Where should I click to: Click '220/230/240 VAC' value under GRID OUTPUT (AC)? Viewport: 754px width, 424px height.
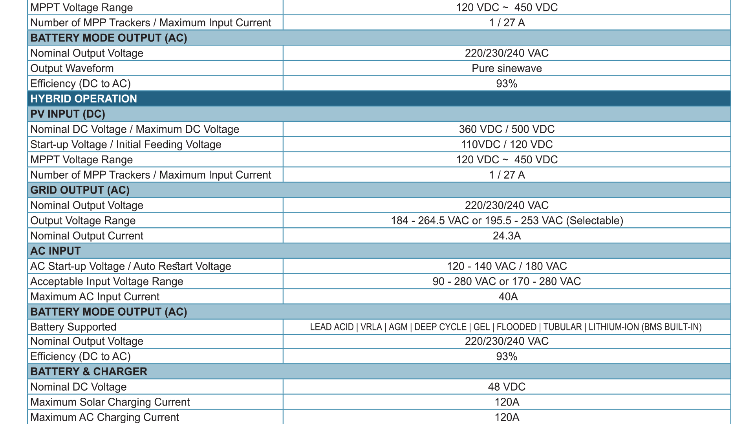pyautogui.click(x=507, y=205)
